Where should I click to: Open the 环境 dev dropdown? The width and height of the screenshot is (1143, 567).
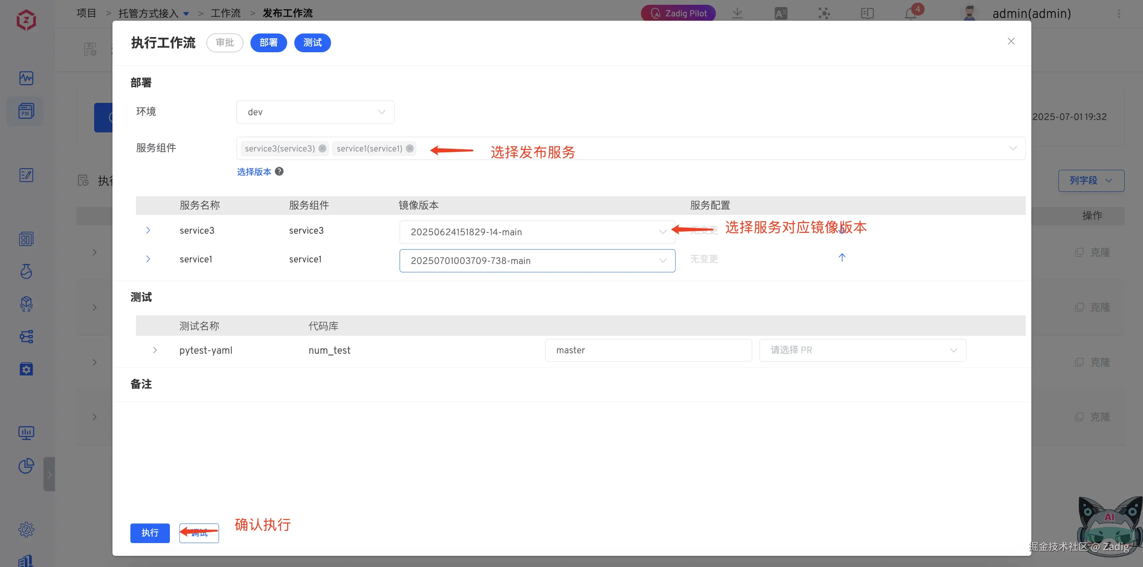(315, 112)
